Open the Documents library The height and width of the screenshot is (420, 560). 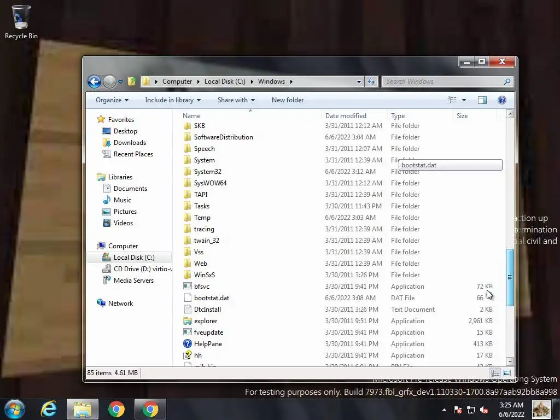click(x=130, y=189)
